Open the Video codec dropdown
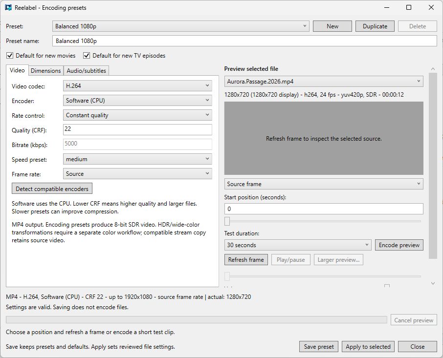 (137, 86)
